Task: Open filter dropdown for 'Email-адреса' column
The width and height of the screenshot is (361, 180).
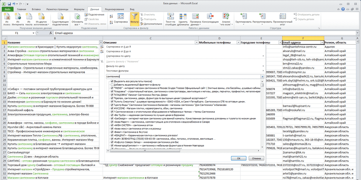Action: coord(322,43)
